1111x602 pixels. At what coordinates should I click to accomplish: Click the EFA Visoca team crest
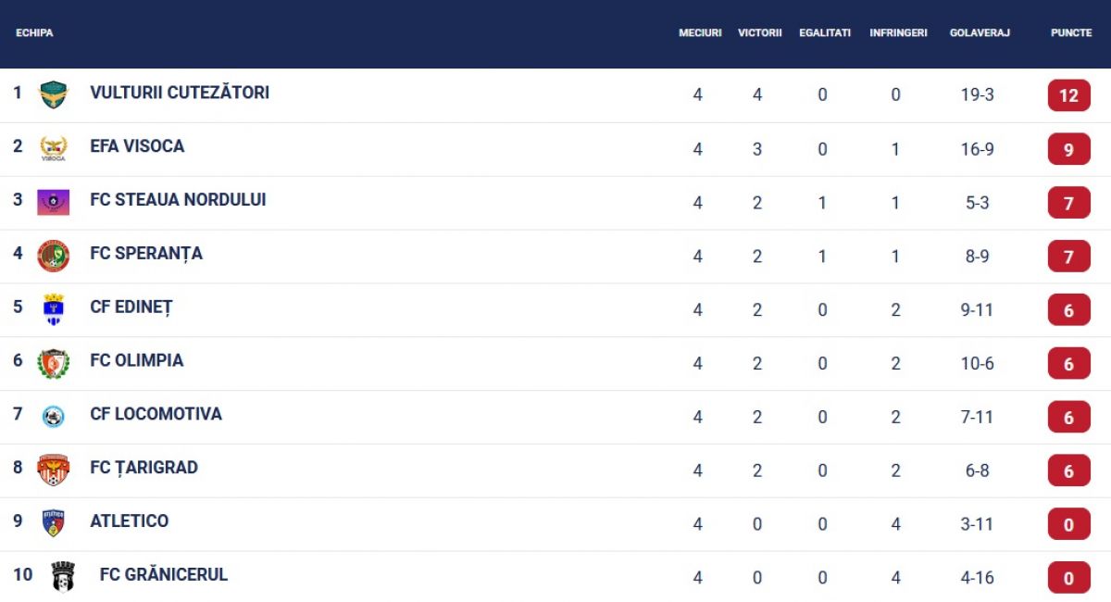point(54,148)
